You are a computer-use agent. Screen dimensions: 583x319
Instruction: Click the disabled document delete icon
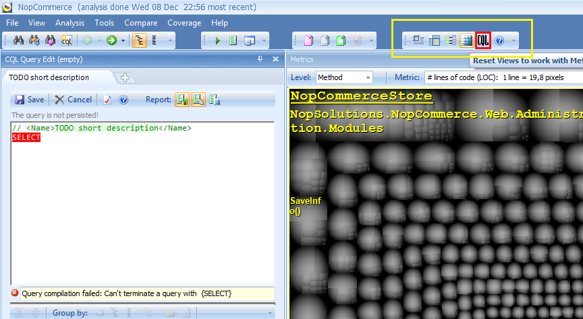(x=357, y=40)
